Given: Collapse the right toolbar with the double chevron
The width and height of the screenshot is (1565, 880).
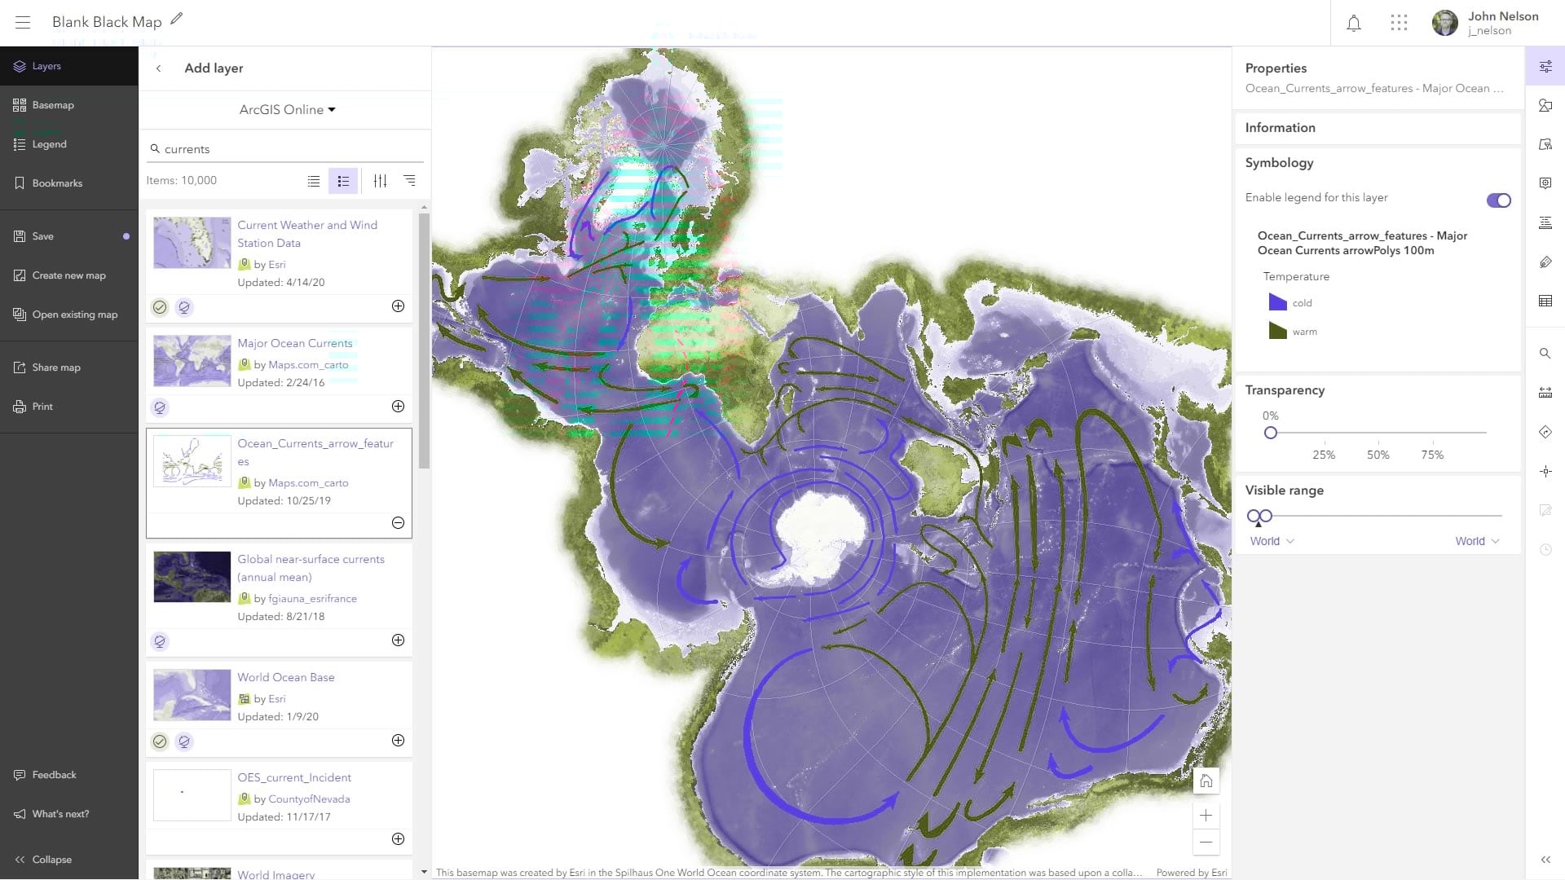Looking at the screenshot, I should (x=1545, y=860).
